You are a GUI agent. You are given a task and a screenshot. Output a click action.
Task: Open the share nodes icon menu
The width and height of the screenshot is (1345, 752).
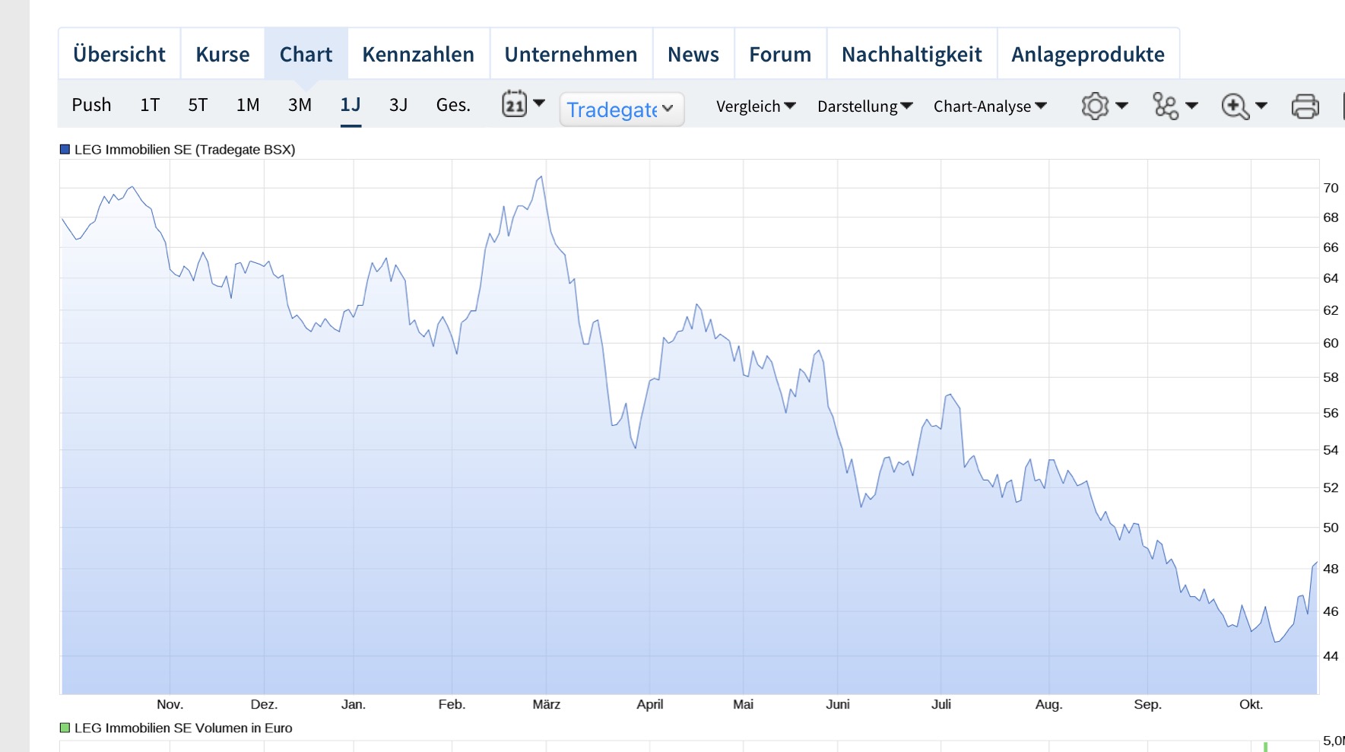[x=1166, y=106]
